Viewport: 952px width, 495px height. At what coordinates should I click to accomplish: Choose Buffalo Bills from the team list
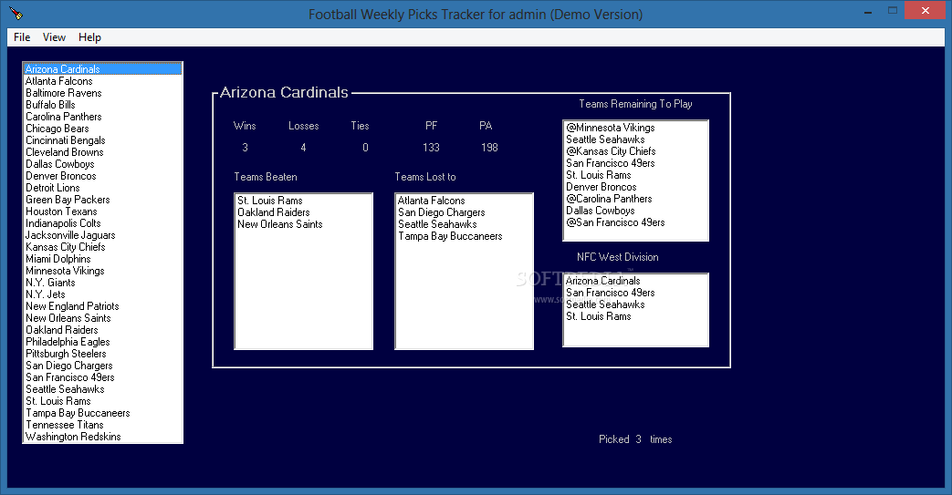point(102,104)
